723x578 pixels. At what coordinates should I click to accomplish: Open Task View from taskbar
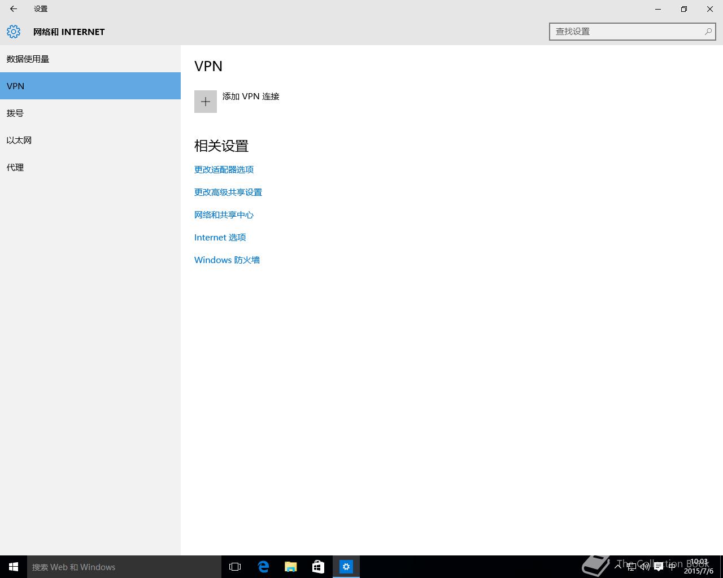(x=235, y=567)
